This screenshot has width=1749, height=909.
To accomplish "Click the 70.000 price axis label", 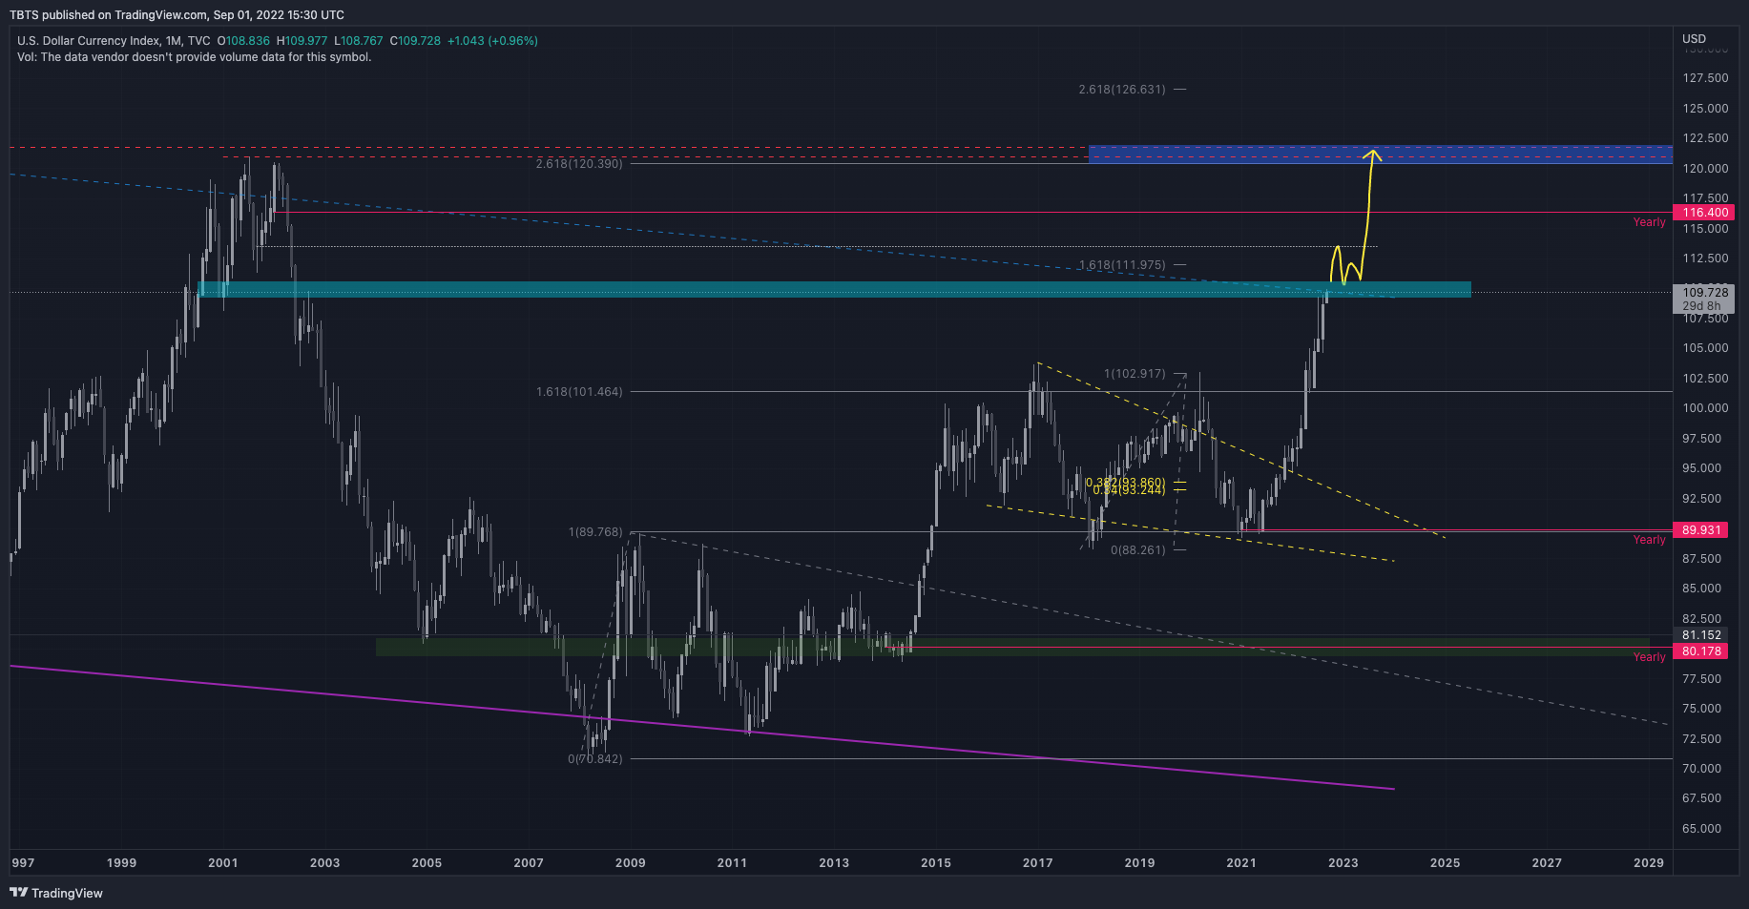I will (1701, 769).
